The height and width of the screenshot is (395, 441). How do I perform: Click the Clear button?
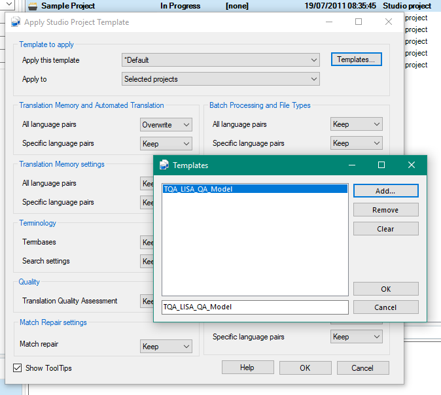pyautogui.click(x=385, y=229)
